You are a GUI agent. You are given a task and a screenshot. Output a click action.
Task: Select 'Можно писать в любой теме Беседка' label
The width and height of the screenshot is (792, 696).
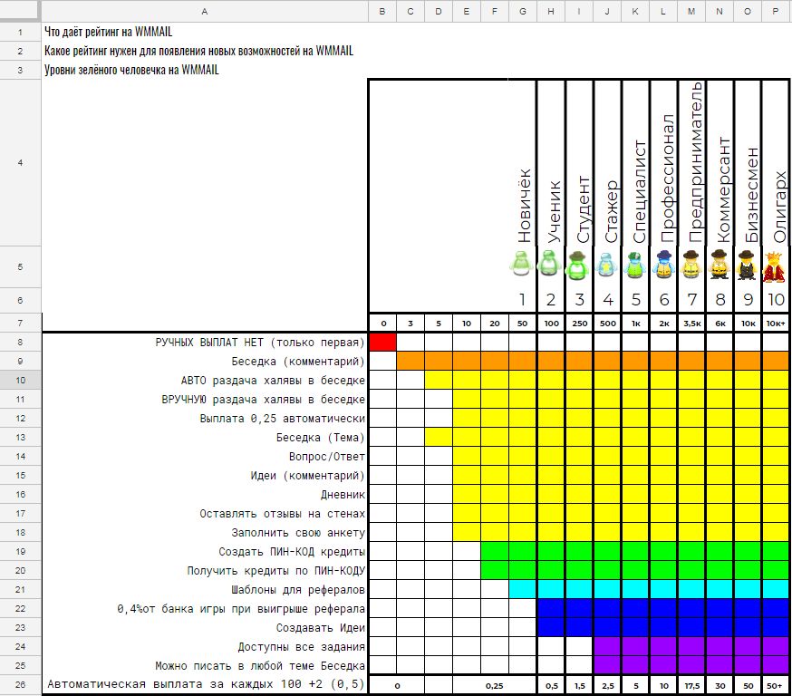click(260, 666)
